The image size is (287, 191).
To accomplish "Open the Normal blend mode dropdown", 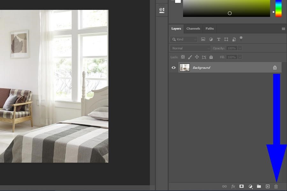I will coord(190,48).
